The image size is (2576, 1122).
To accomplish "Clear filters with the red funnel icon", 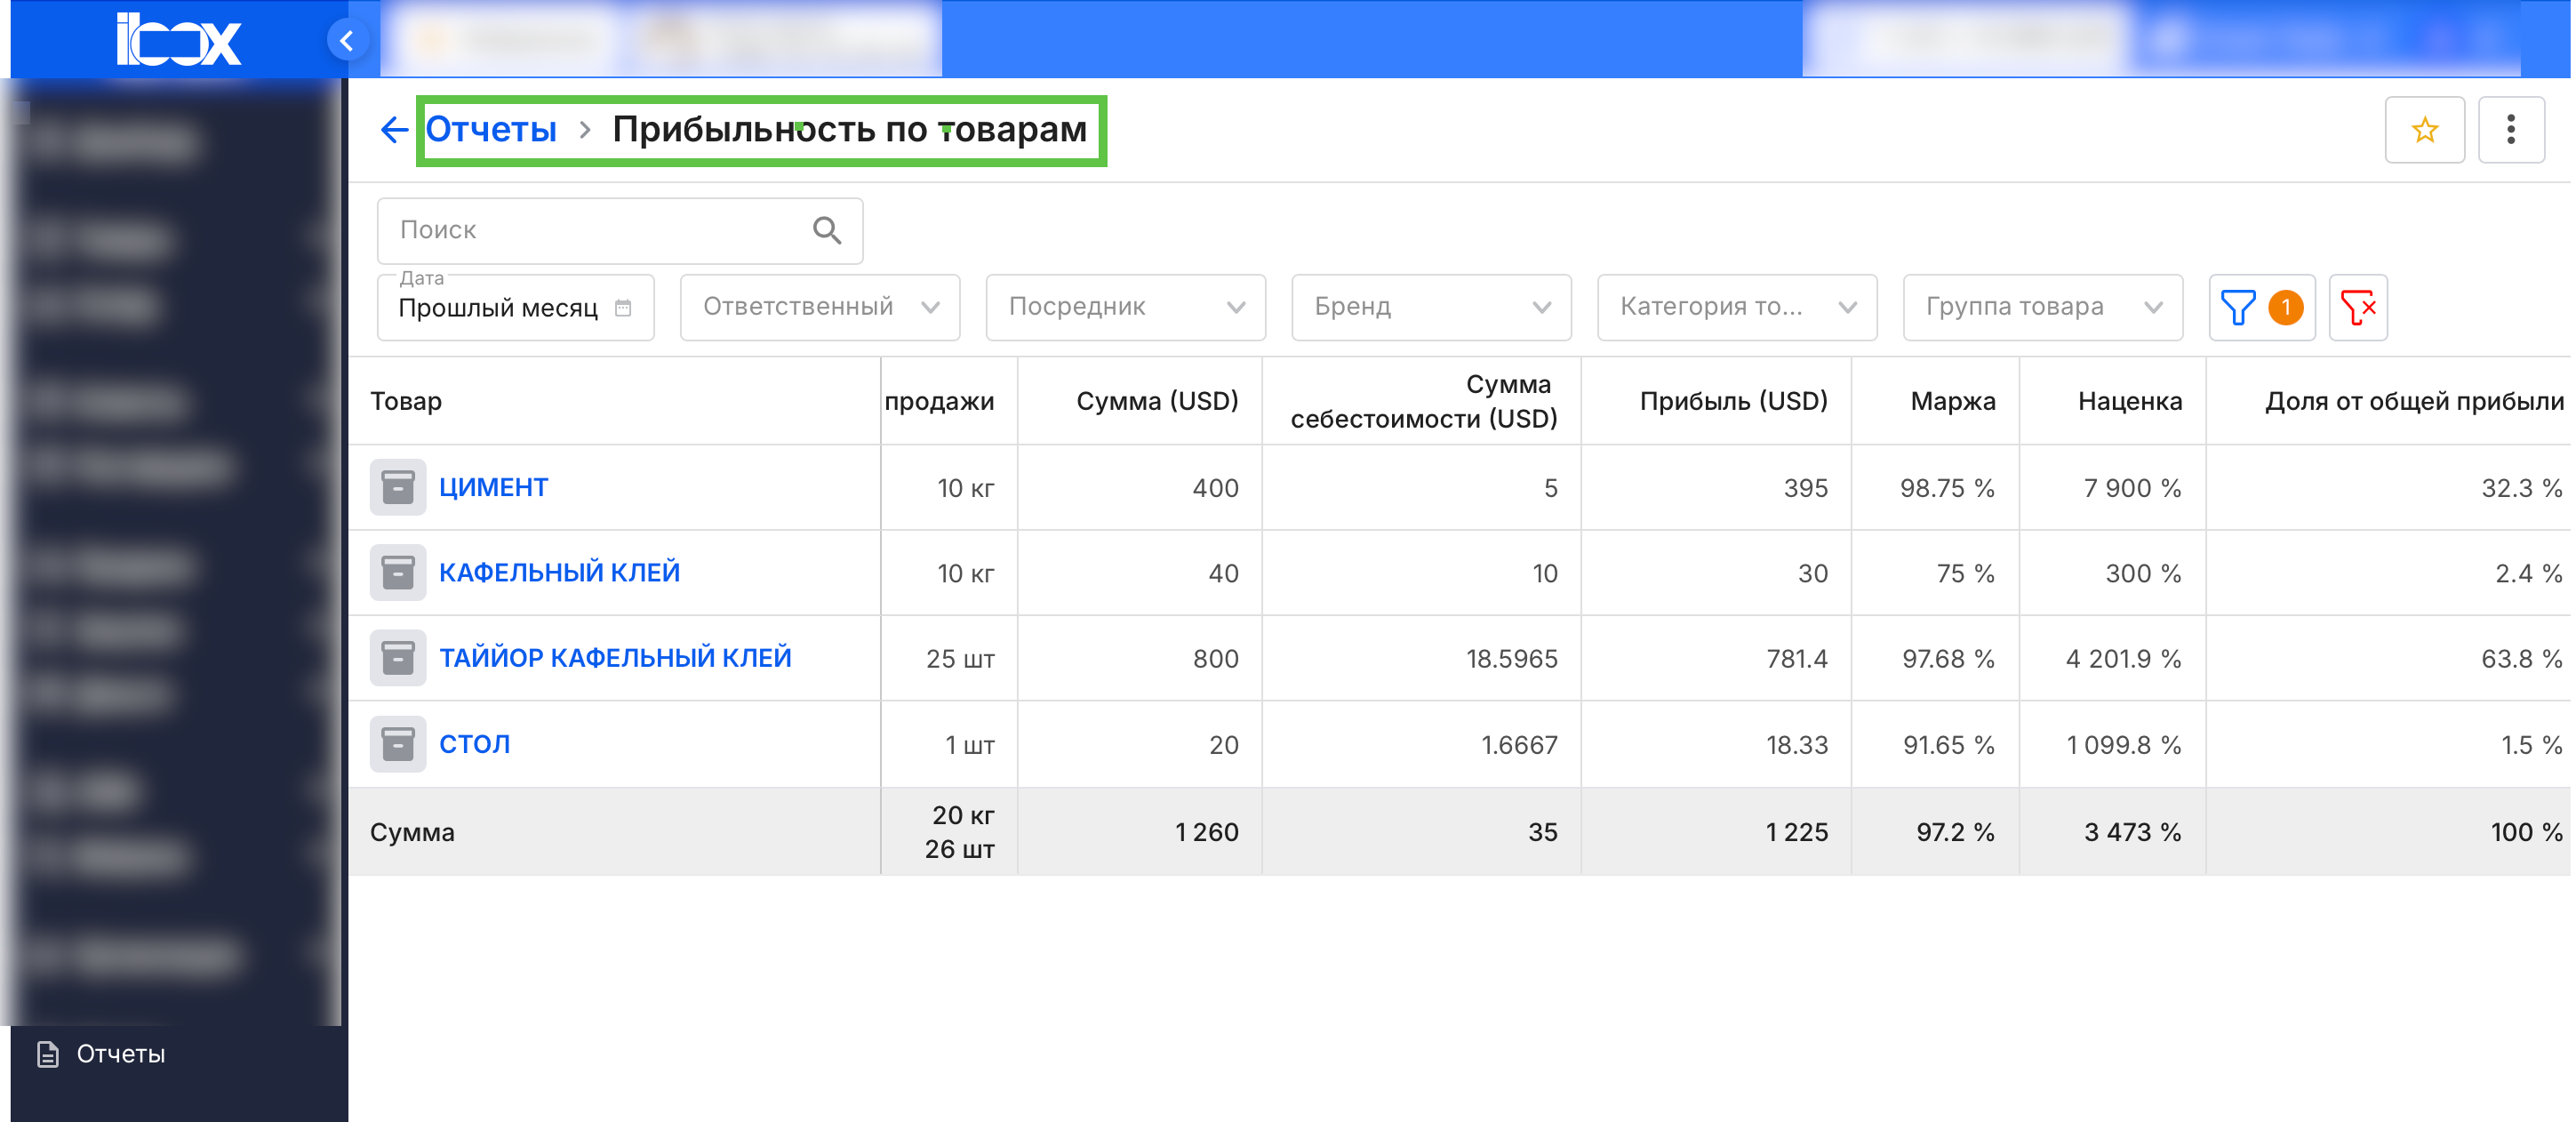I will coord(2357,307).
